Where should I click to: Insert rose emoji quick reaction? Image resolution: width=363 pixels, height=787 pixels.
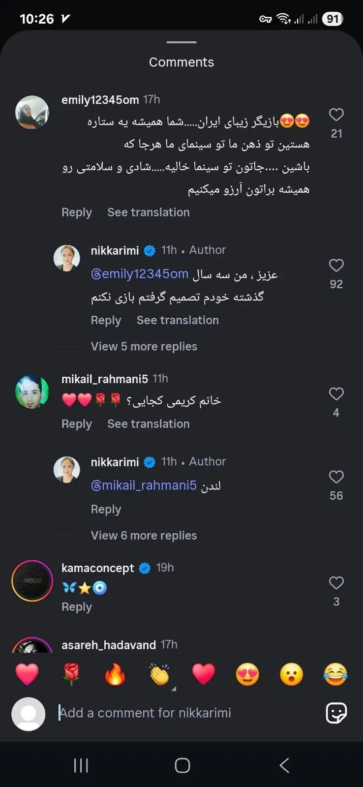coord(71,674)
